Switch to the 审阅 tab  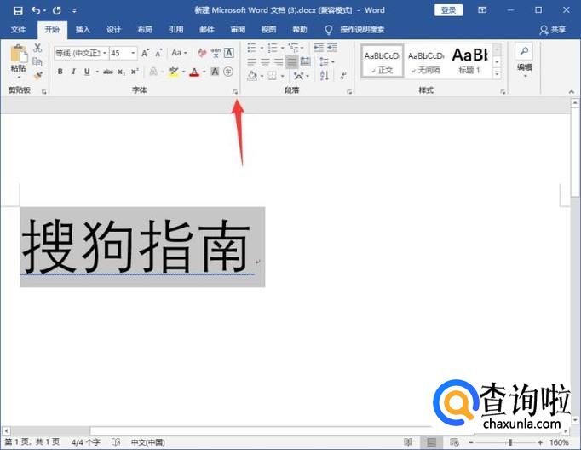238,29
